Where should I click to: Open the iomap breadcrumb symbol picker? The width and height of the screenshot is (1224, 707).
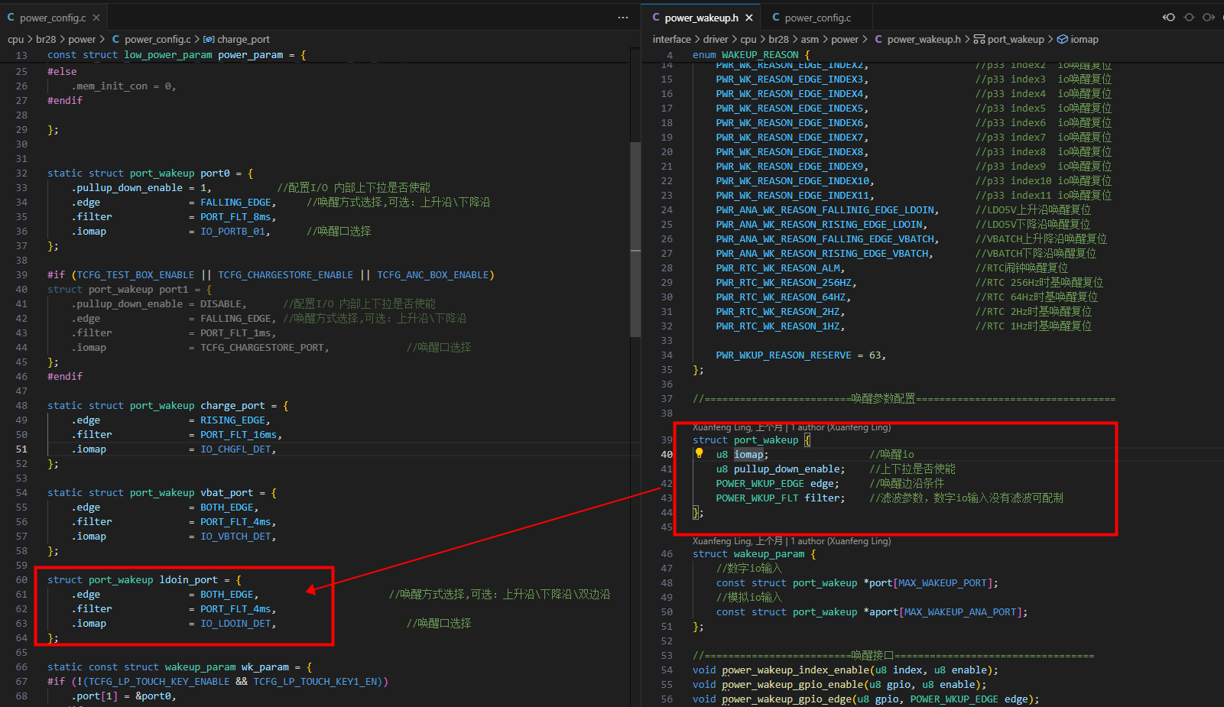[x=1084, y=39]
